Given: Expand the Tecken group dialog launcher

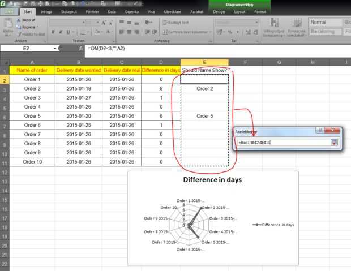Looking at the screenshot, I should click(113, 41).
